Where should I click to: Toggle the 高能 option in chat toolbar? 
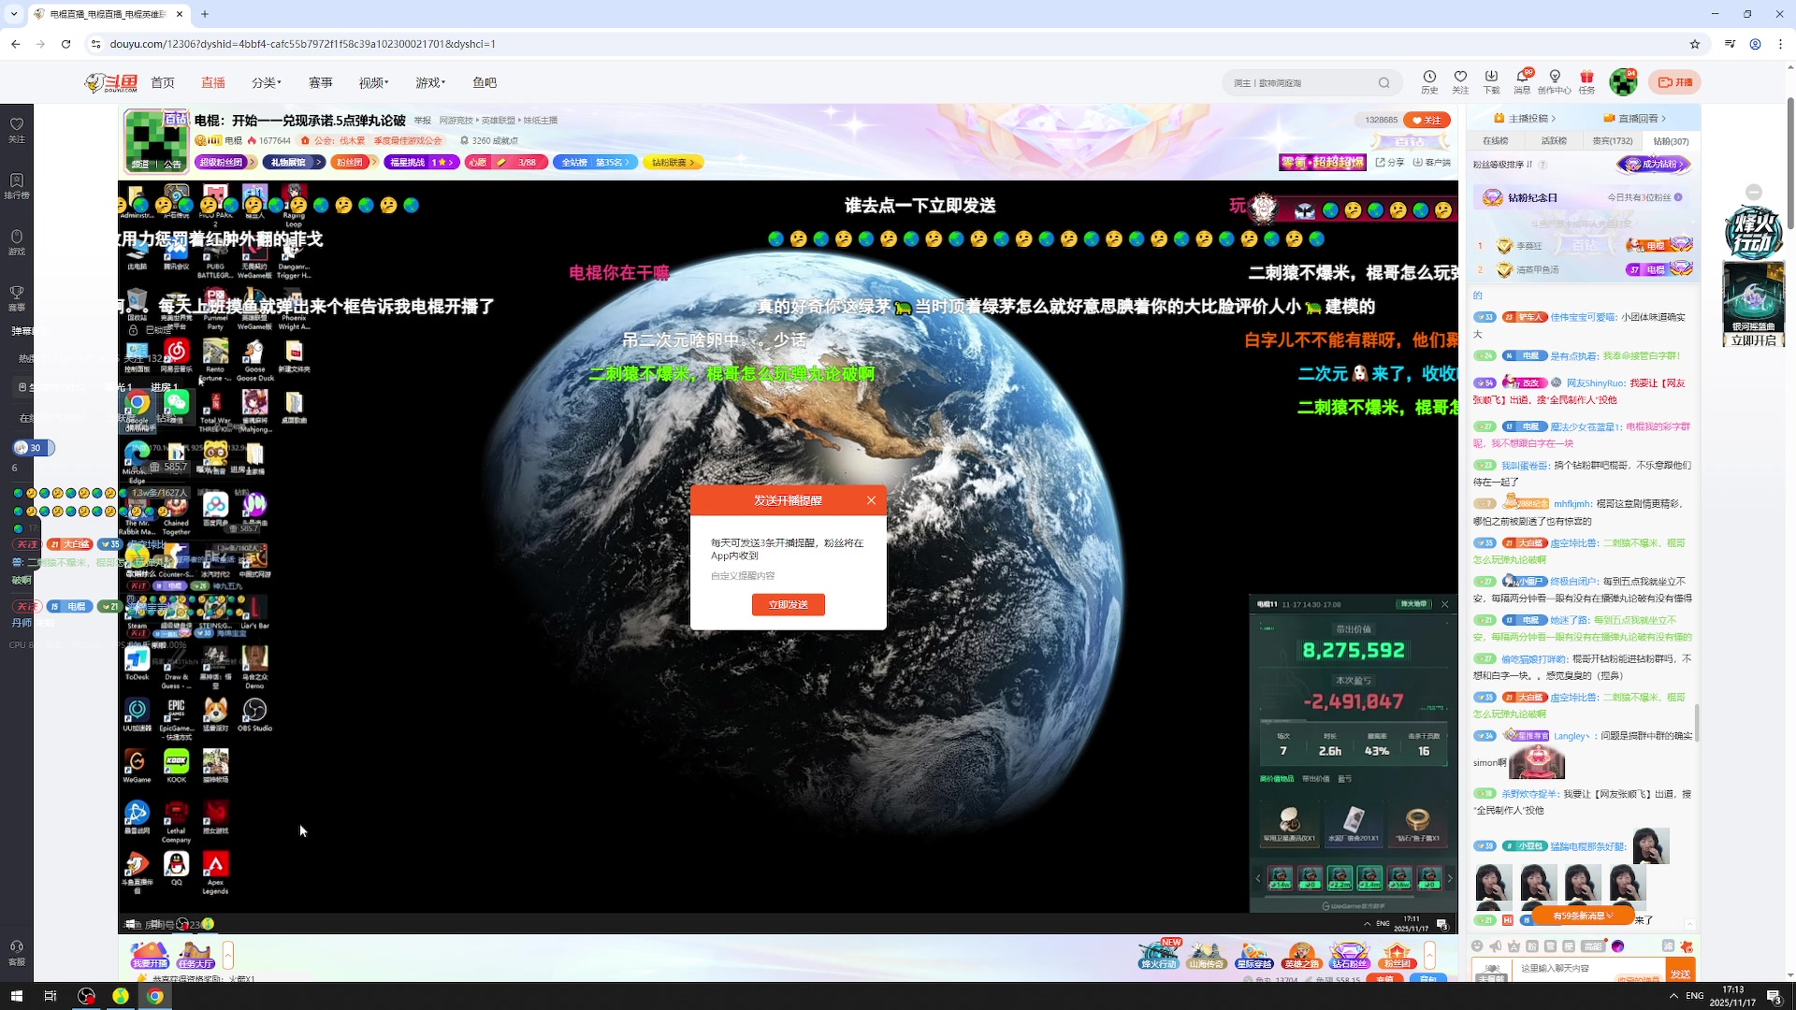[x=1593, y=946]
